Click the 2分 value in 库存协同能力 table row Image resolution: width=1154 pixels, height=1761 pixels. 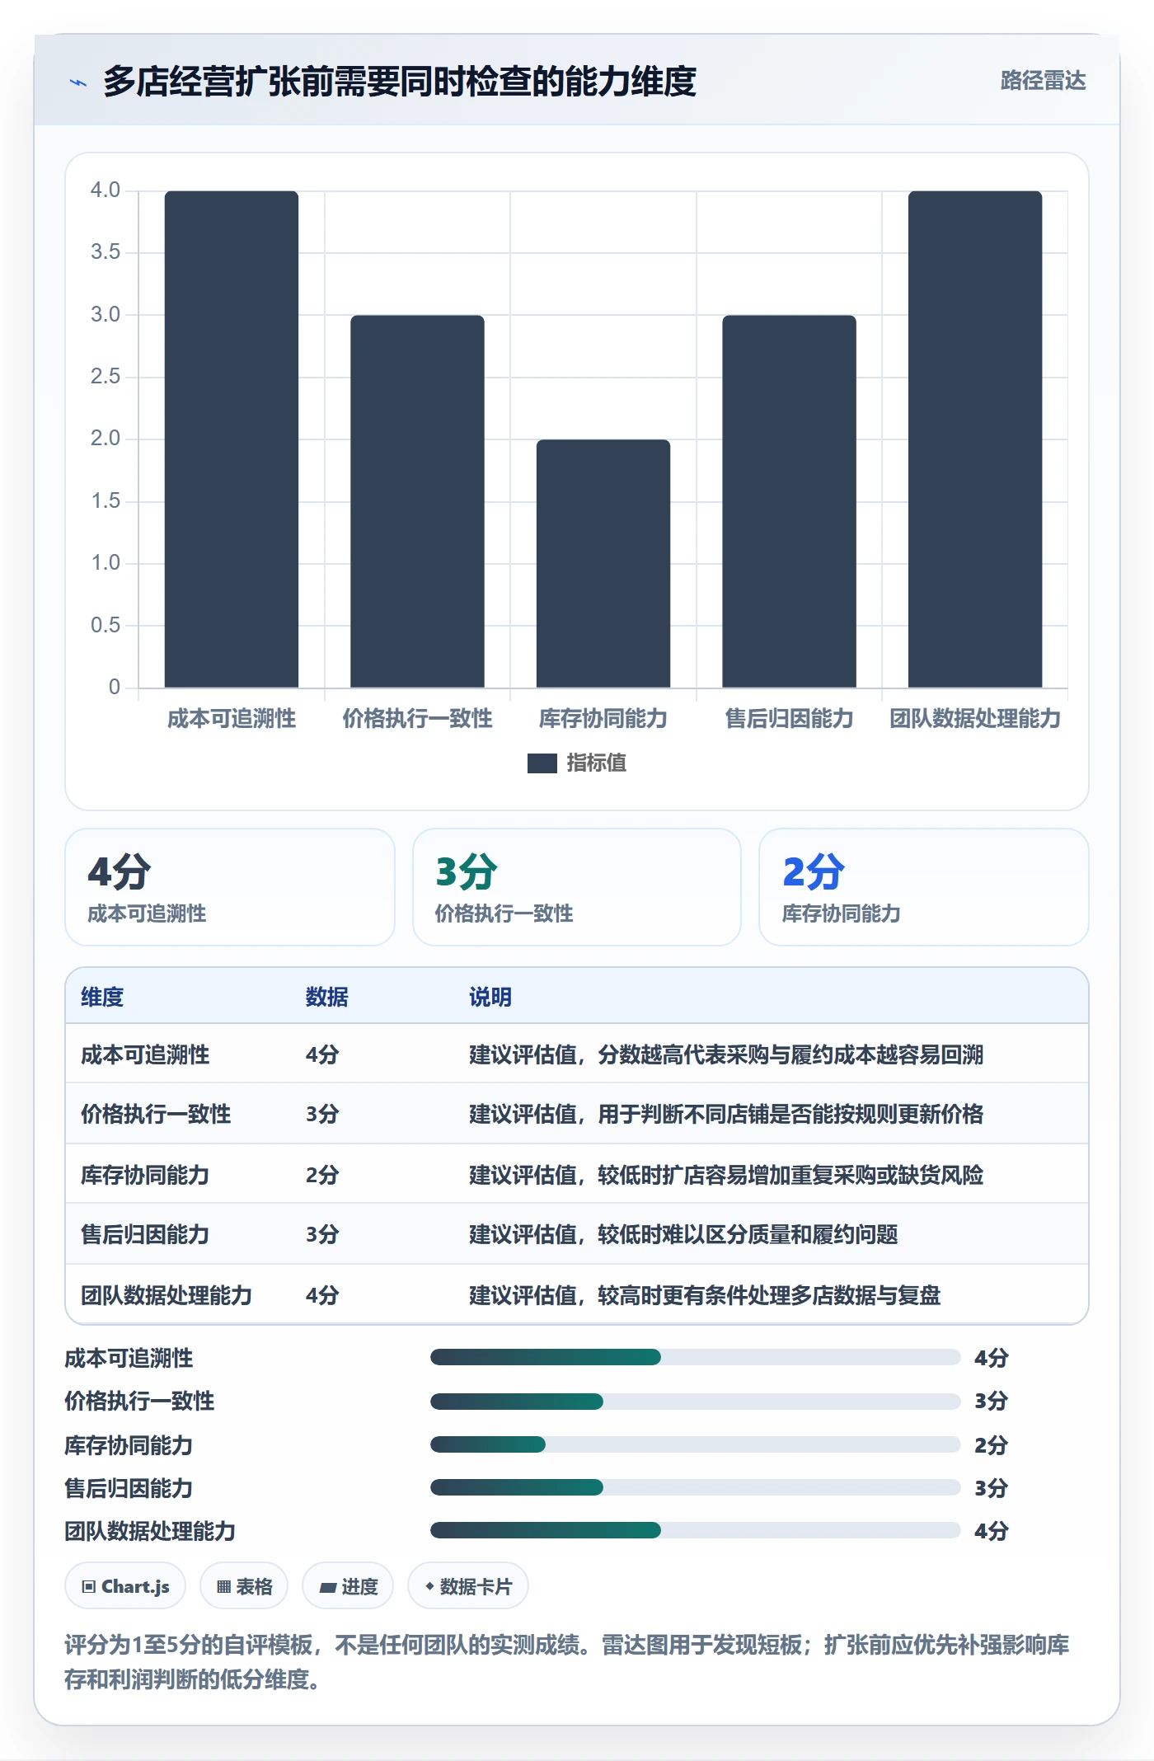tap(322, 1175)
